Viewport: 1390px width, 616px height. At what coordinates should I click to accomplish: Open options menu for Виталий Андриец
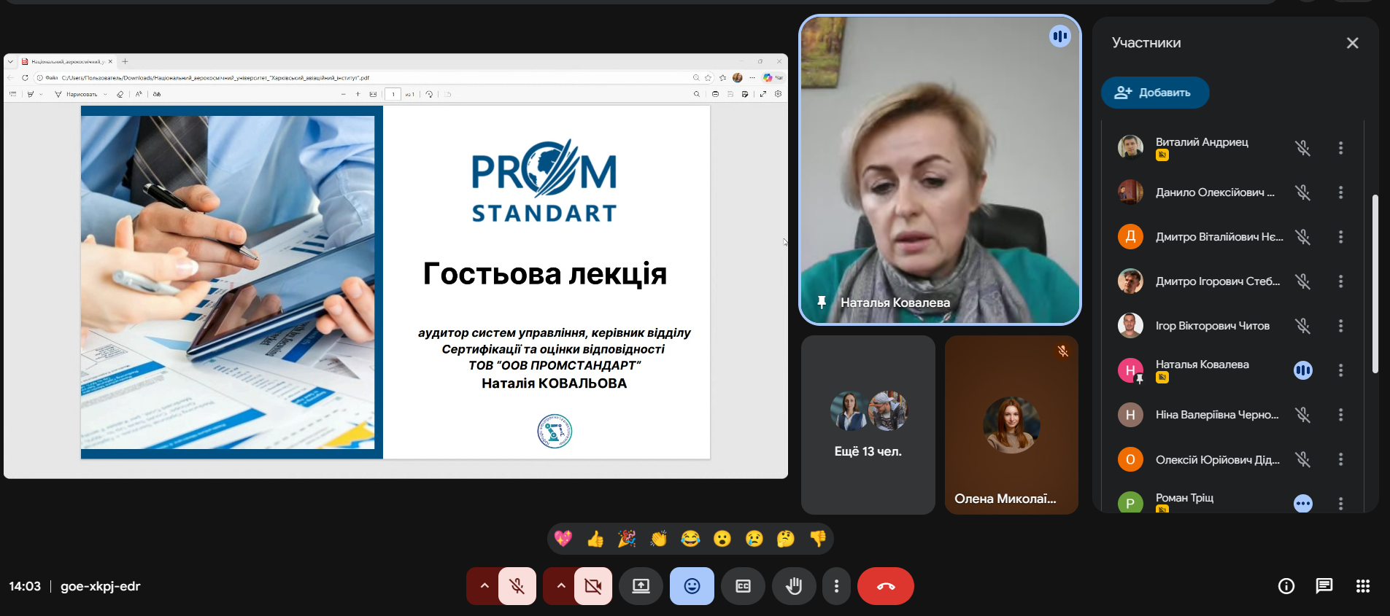click(1340, 148)
